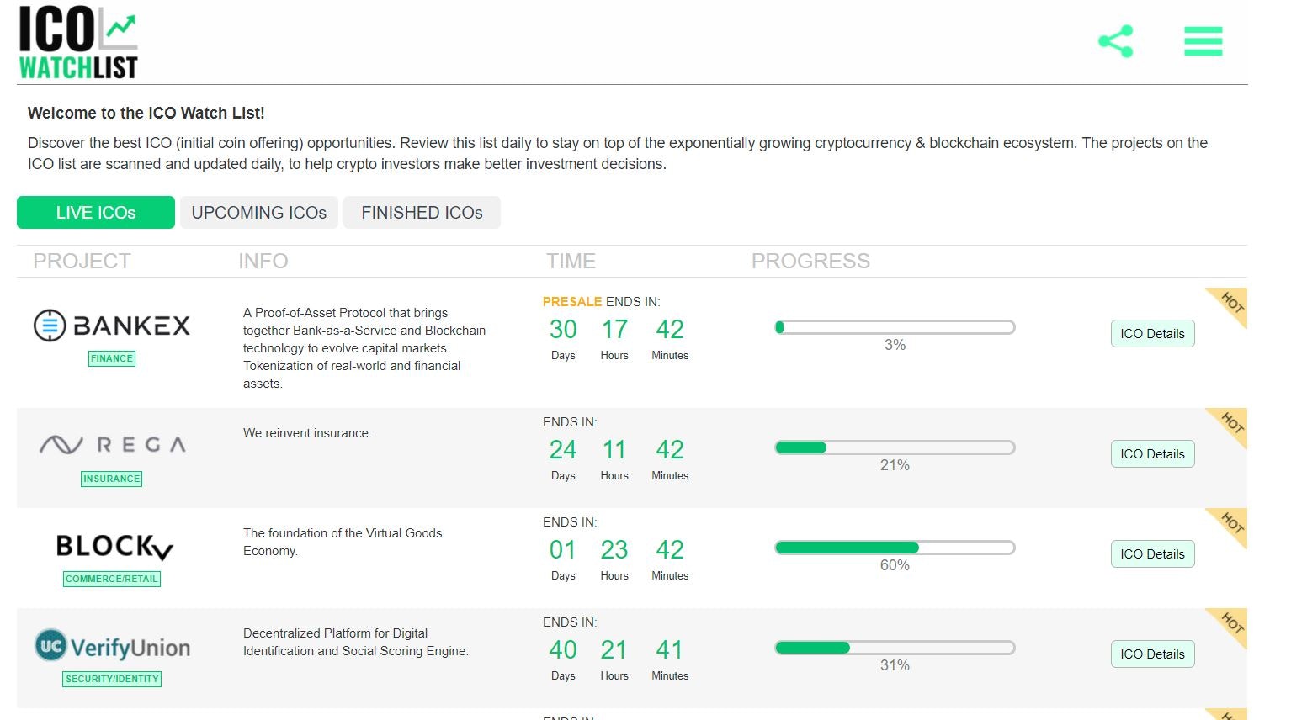
Task: Switch to the FINISHED ICOs view
Action: [422, 212]
